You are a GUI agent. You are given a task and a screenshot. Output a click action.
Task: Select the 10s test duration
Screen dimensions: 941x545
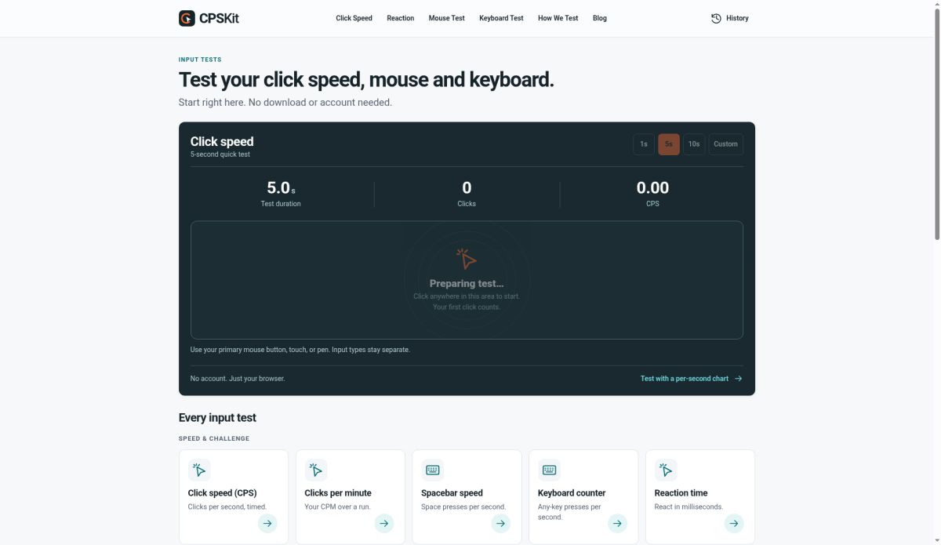pyautogui.click(x=694, y=144)
